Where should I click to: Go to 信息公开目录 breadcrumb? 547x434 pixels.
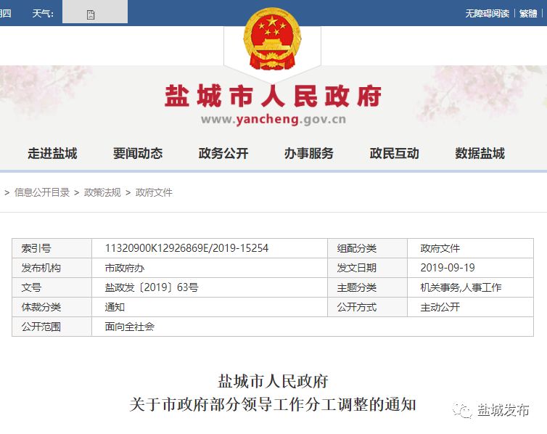(x=42, y=192)
